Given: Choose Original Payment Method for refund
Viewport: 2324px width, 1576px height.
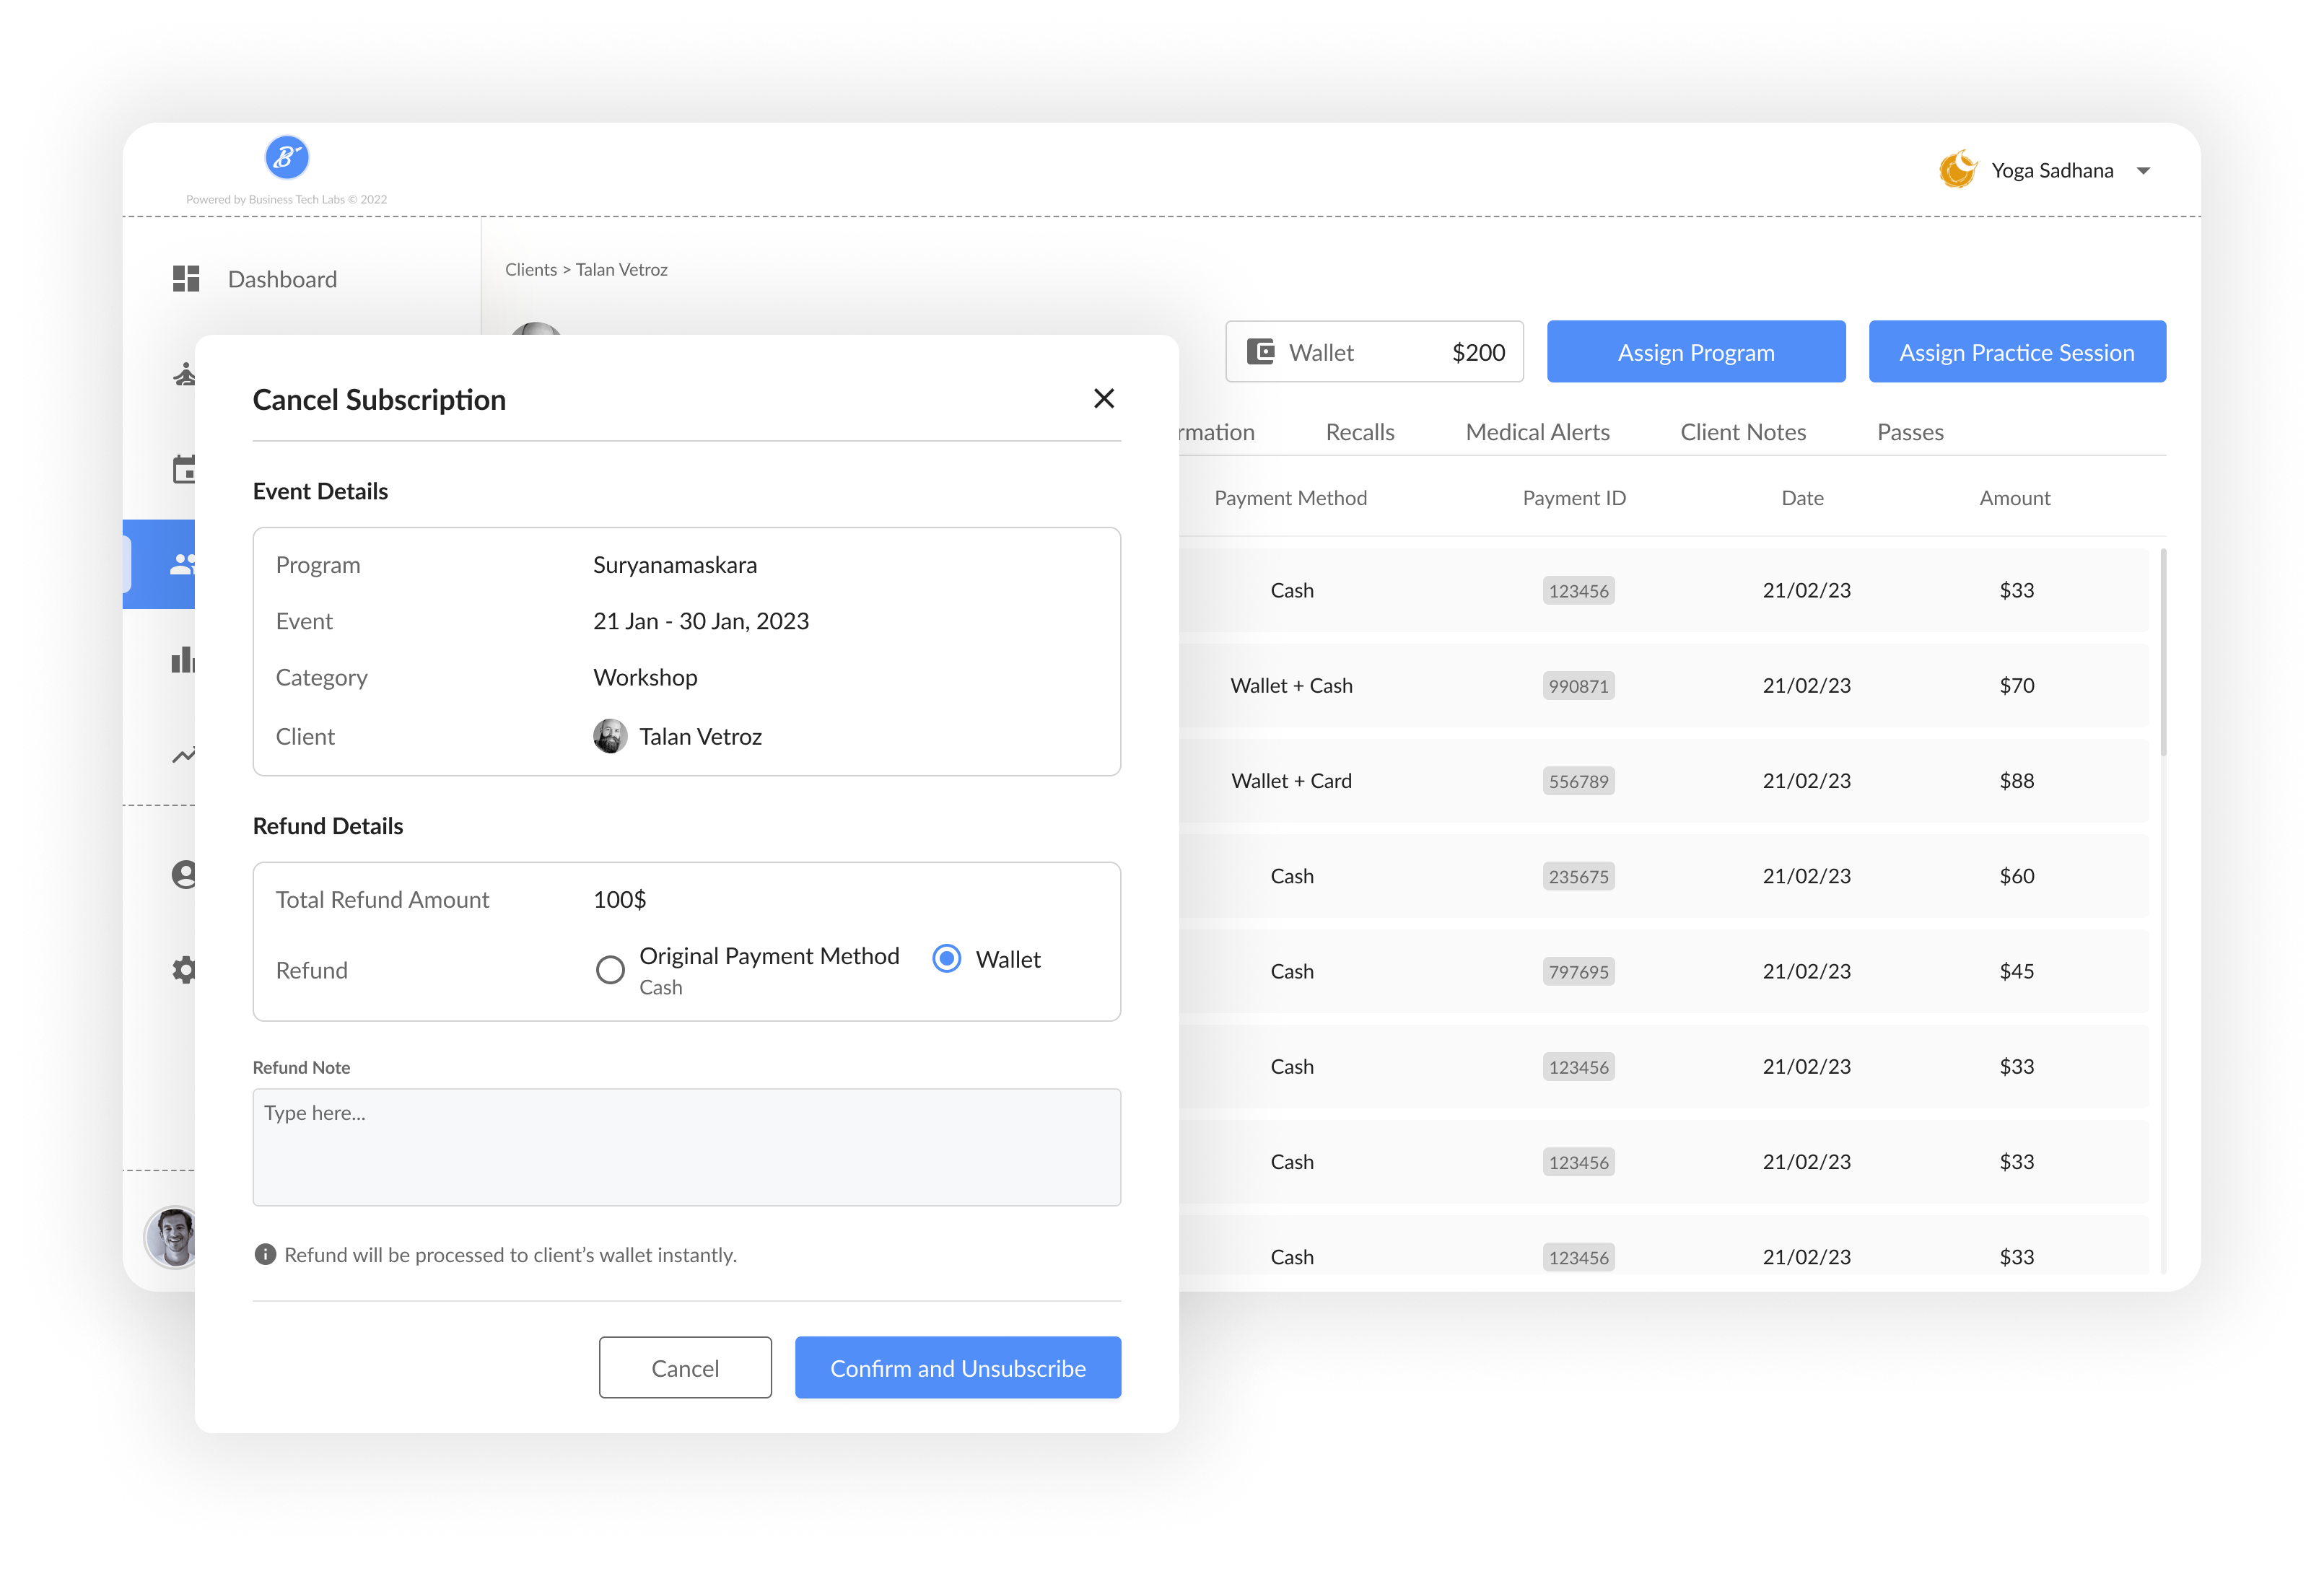Looking at the screenshot, I should (x=610, y=969).
